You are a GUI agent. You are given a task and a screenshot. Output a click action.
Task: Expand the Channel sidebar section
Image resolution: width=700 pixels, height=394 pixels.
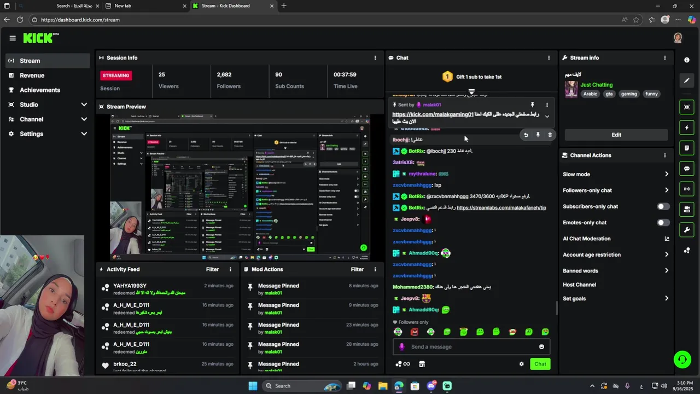[x=84, y=119]
